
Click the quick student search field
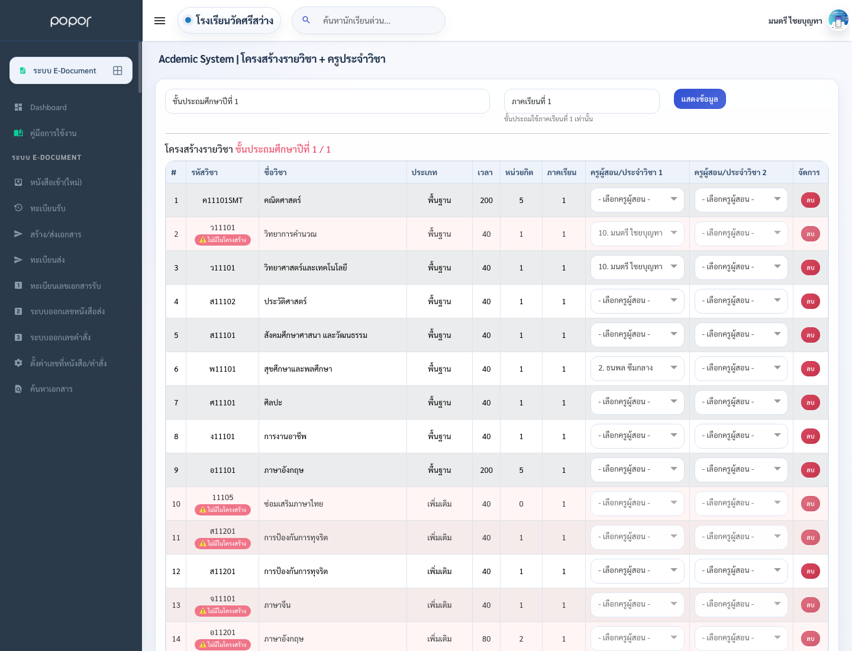369,20
